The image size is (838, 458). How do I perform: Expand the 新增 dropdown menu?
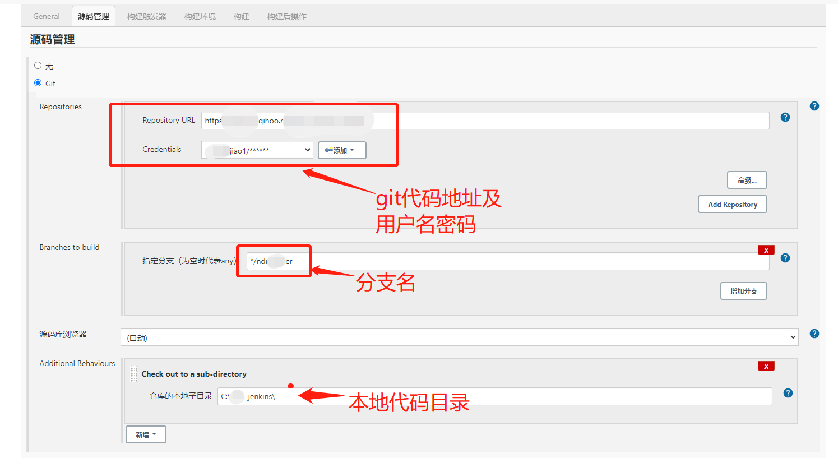tap(145, 434)
